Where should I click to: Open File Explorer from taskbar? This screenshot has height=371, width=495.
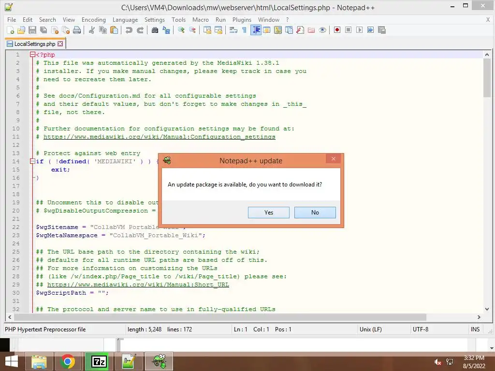pyautogui.click(x=39, y=361)
